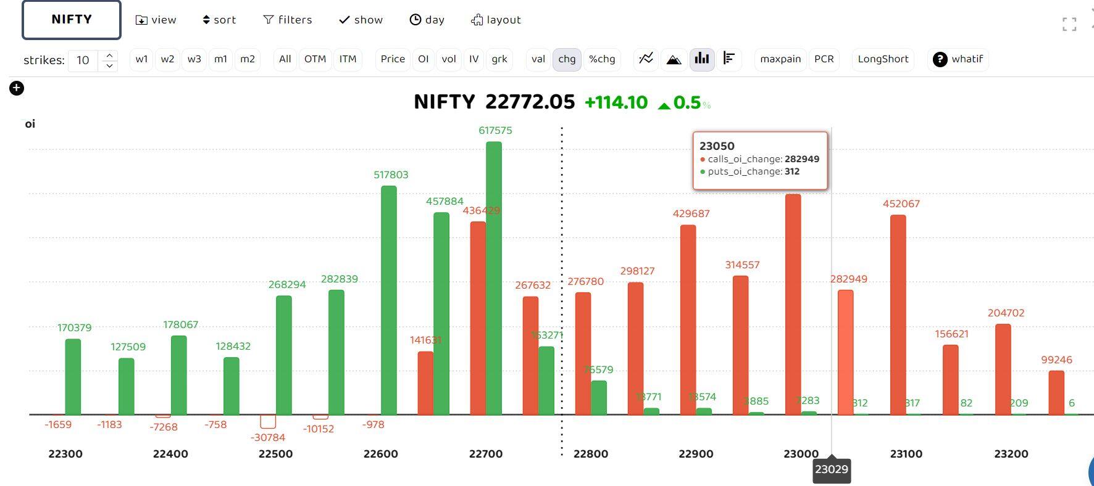
Task: Open the show menu
Action: [x=361, y=20]
